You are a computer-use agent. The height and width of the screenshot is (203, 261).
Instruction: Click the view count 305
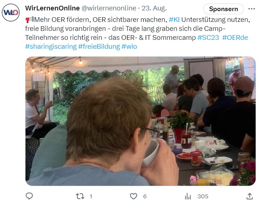pos(203,196)
